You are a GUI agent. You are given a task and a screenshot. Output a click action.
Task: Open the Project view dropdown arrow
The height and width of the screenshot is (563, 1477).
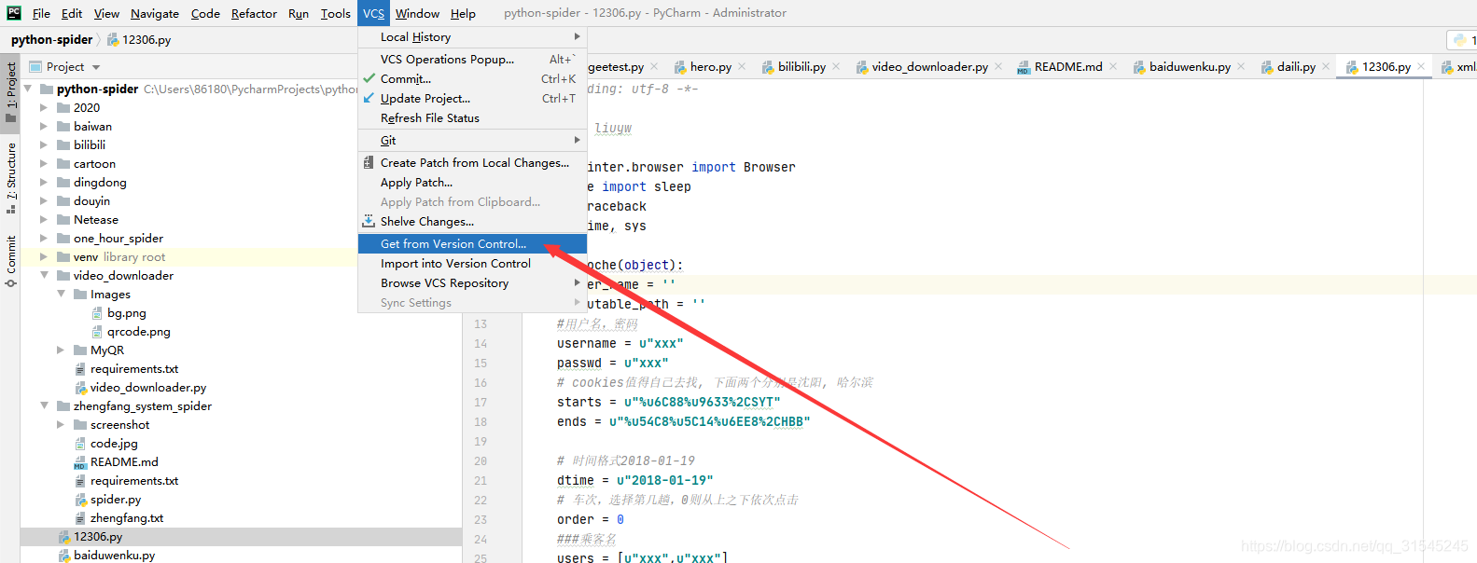coord(96,67)
